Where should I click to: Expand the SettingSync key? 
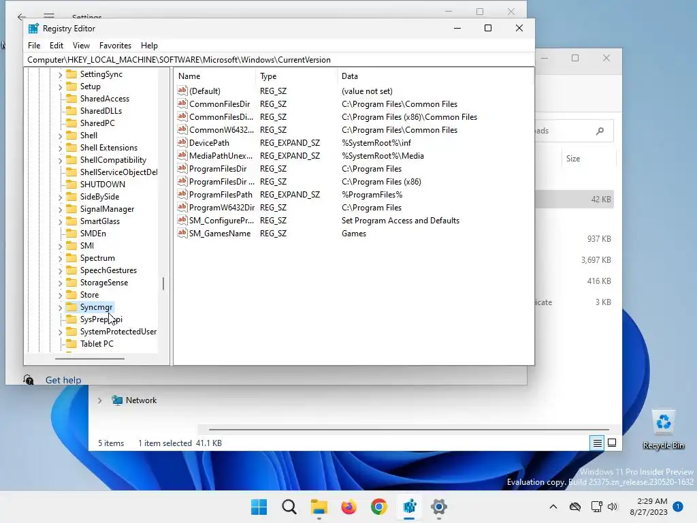[x=60, y=75]
